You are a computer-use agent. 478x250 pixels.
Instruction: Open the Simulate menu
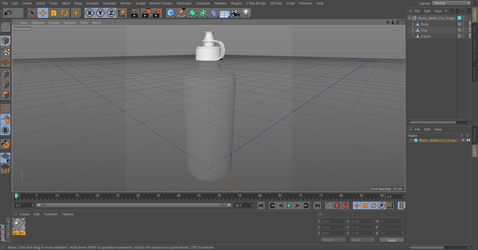110,3
